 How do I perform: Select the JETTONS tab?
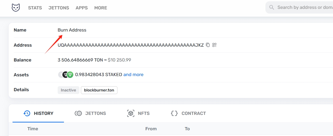90,113
